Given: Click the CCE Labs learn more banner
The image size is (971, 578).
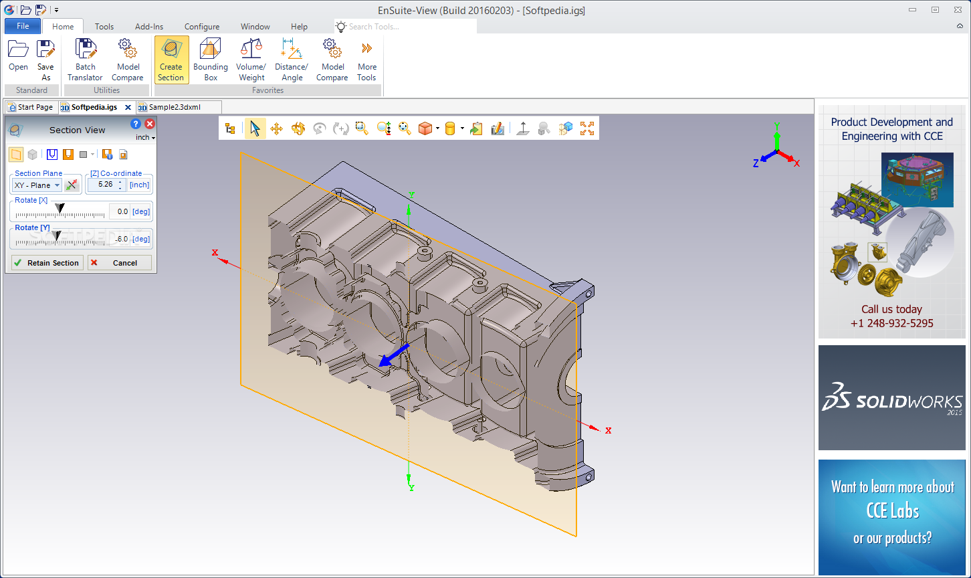Looking at the screenshot, I should 892,516.
